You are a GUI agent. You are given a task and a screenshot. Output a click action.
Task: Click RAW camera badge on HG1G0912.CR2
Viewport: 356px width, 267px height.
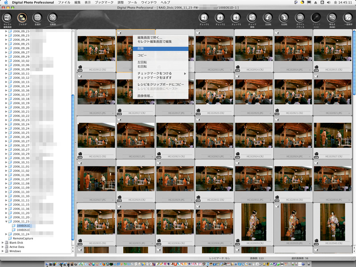[x=80, y=69]
